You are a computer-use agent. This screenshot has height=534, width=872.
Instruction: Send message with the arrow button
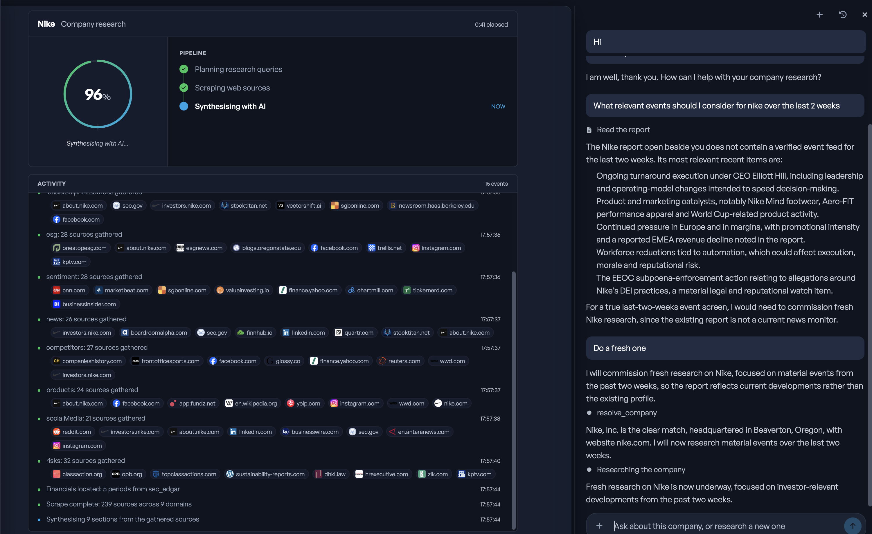point(853,526)
